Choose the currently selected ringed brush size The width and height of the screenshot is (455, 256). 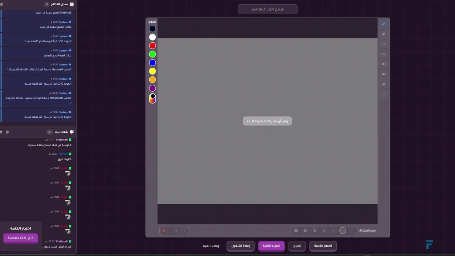(x=343, y=230)
